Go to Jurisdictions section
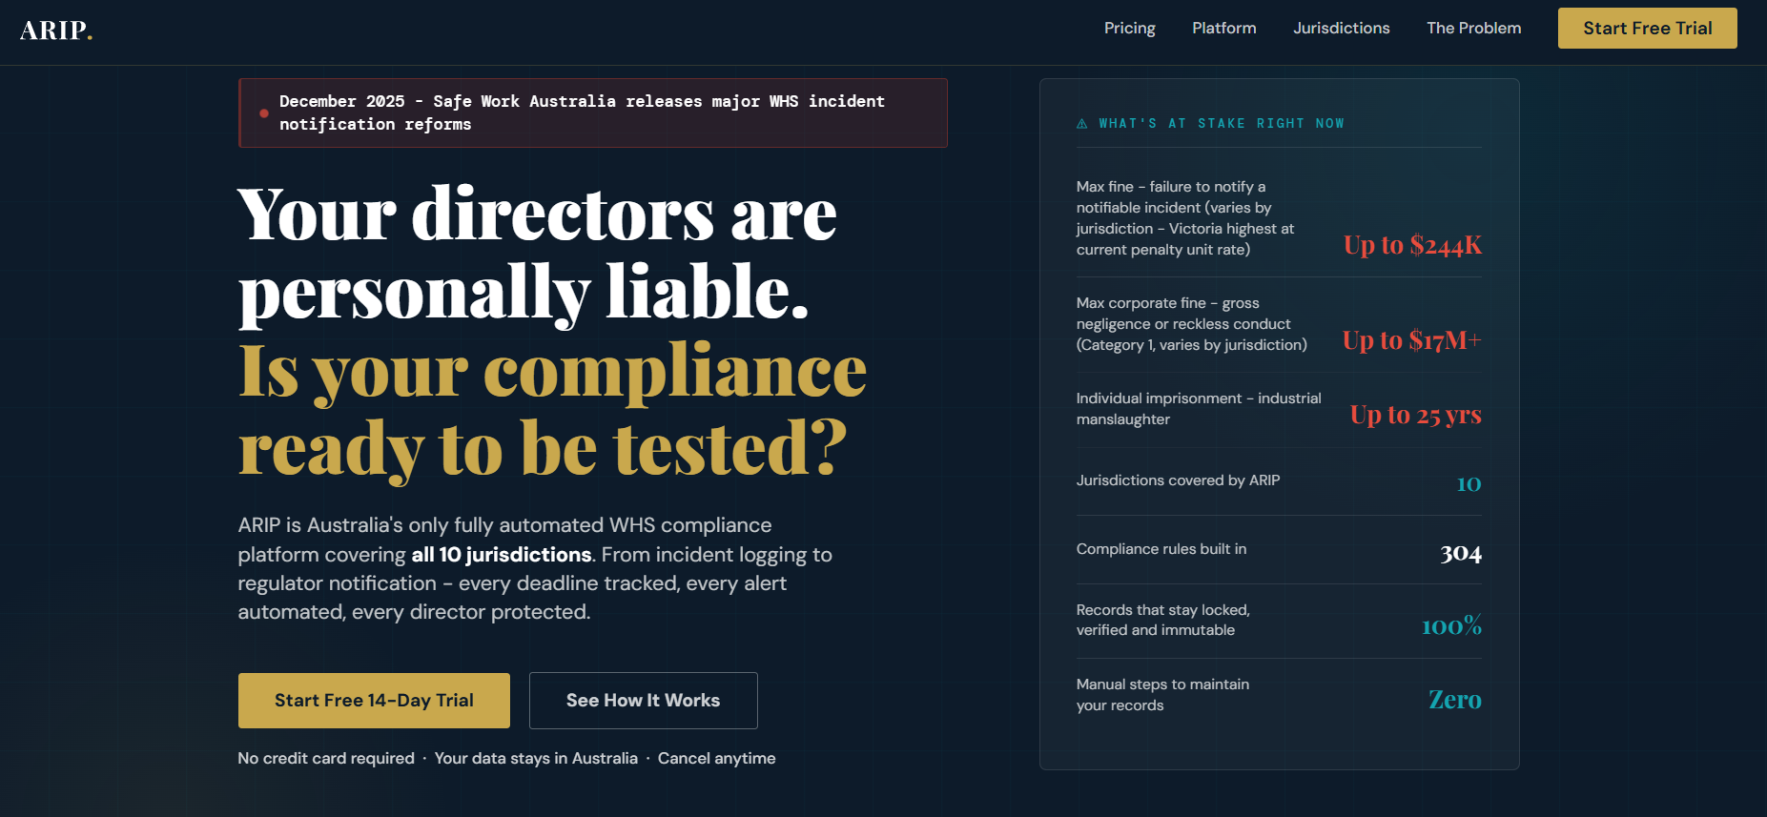This screenshot has width=1767, height=817. click(1342, 29)
